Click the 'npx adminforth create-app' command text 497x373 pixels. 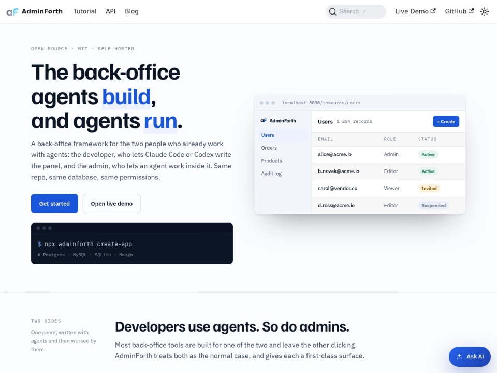point(88,244)
